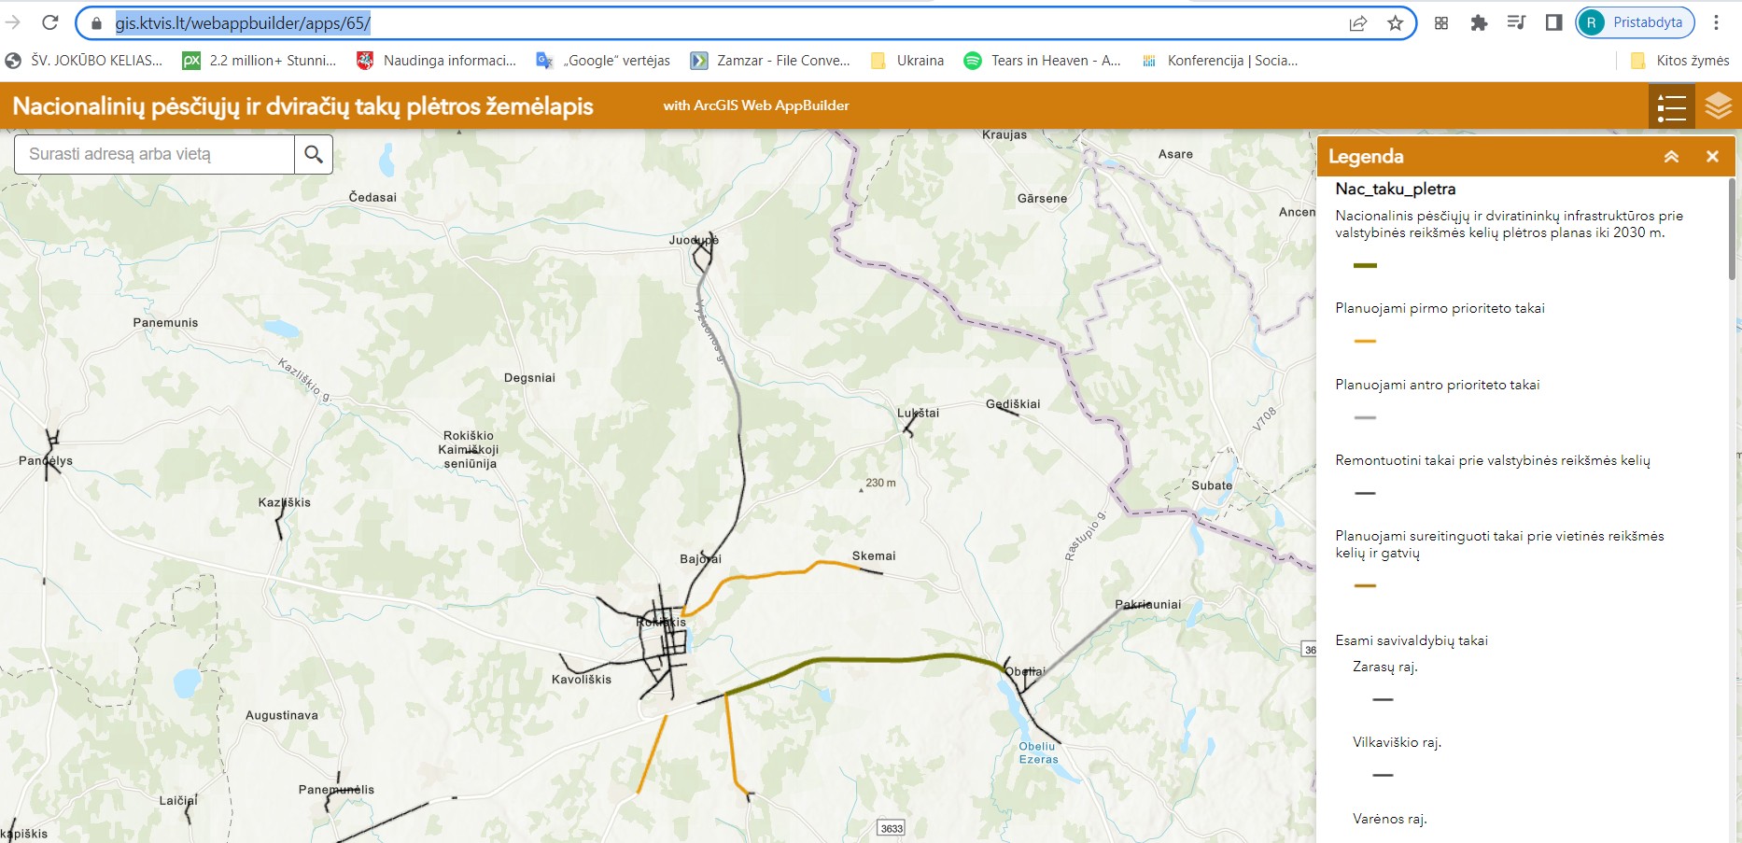Click 'with ArcGIS Web AppBuilder' subtitle
1742x843 pixels.
[x=756, y=105]
